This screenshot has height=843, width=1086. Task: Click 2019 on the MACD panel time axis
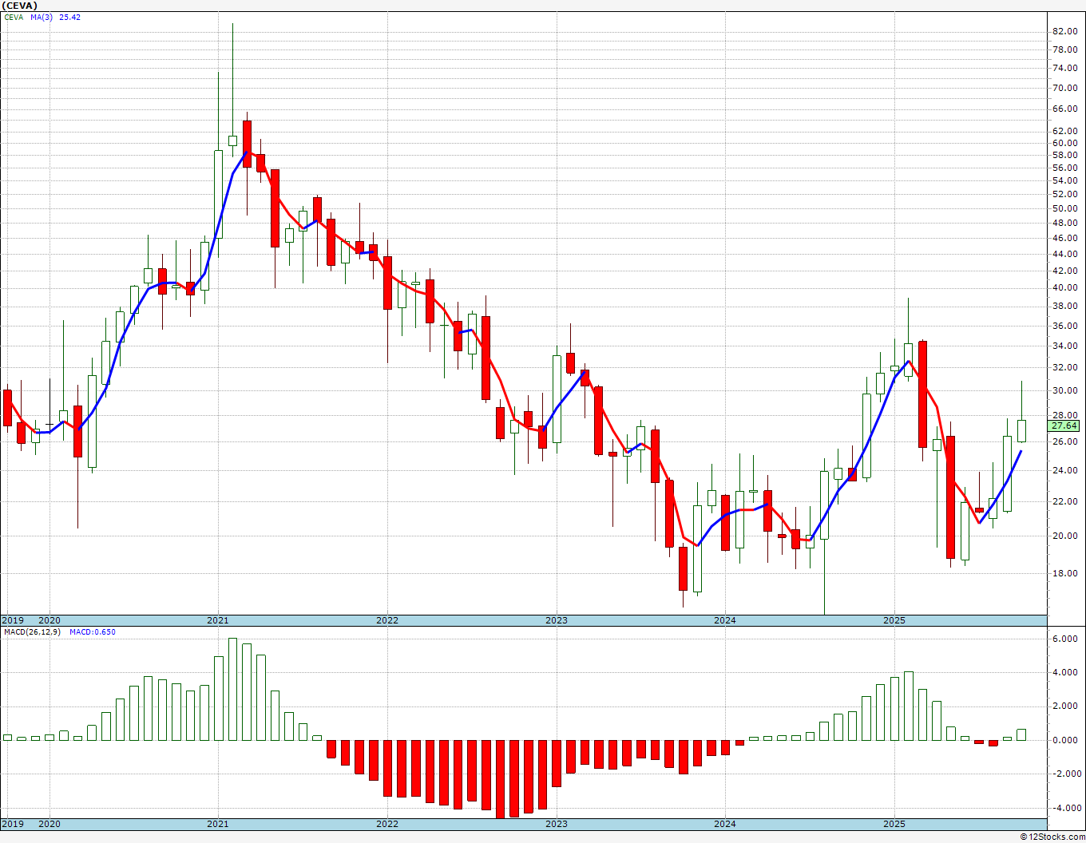[12, 824]
